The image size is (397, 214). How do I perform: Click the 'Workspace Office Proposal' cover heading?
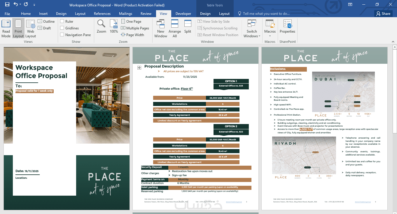[41, 72]
